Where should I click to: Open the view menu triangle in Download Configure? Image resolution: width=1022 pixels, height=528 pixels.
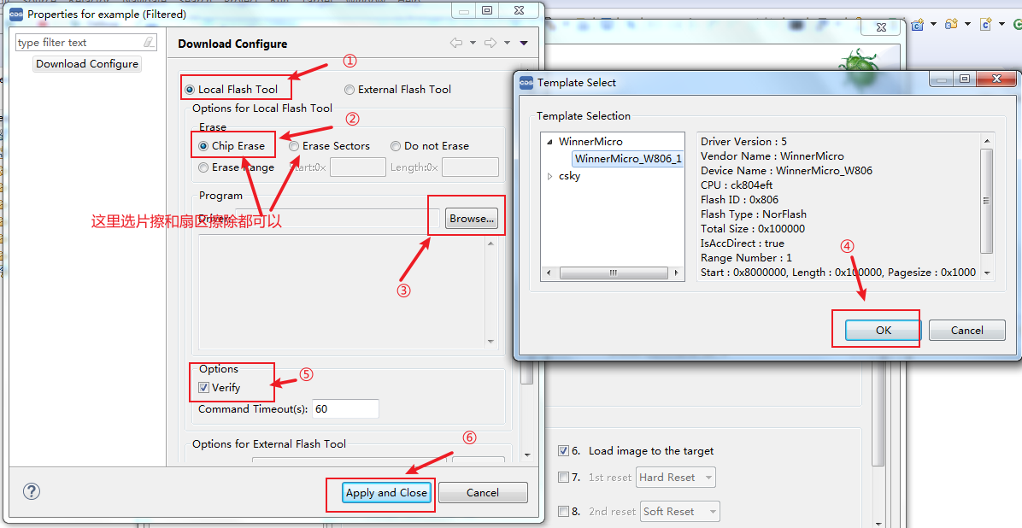pyautogui.click(x=524, y=43)
